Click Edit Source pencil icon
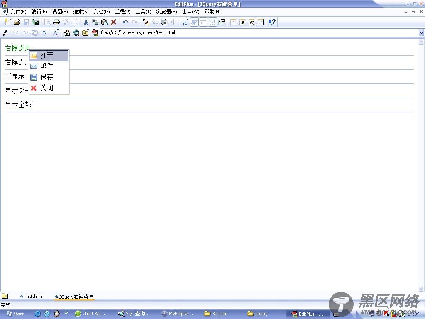Viewport: 425px width, 319px height. tap(5, 33)
